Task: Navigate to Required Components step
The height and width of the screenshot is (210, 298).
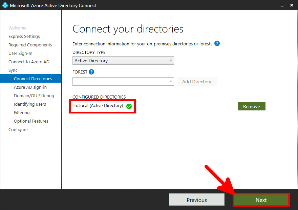Action: coord(30,45)
